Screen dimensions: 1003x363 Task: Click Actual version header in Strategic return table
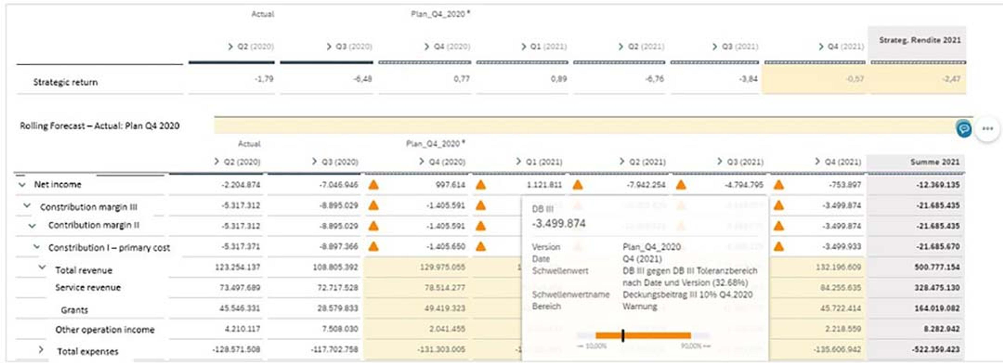(x=263, y=14)
